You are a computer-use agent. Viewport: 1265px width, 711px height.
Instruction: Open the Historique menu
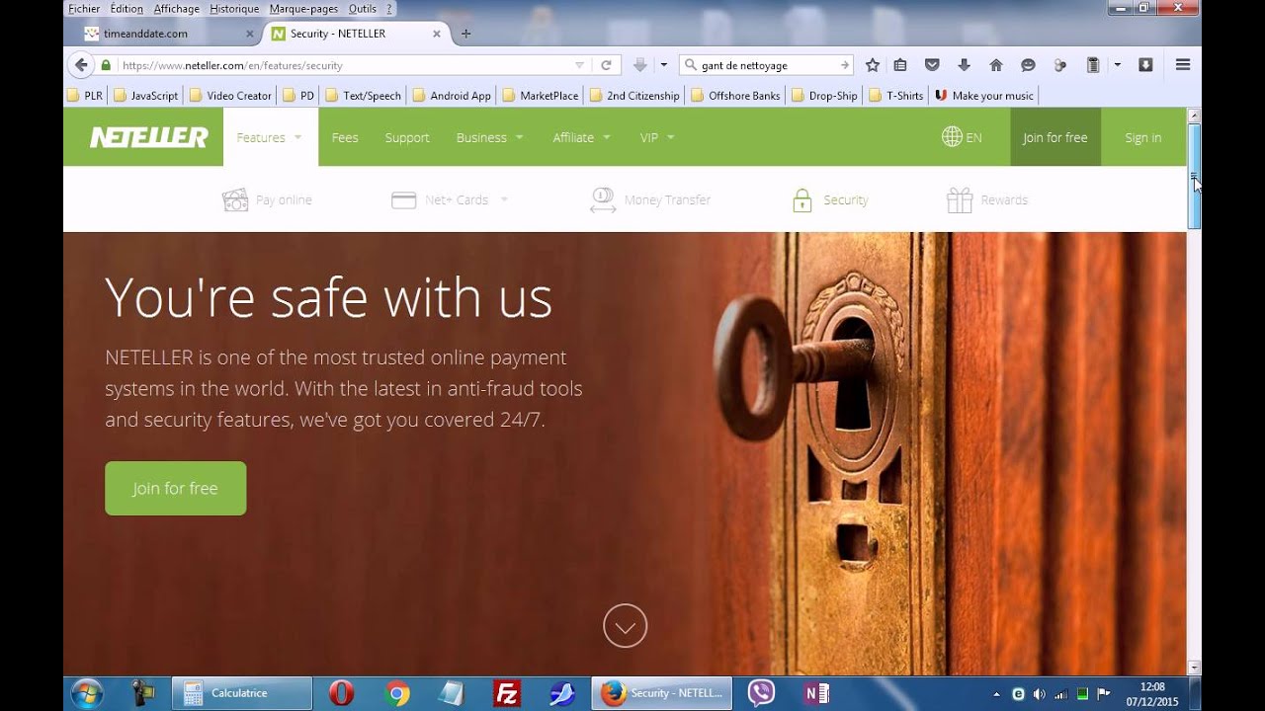click(x=234, y=9)
